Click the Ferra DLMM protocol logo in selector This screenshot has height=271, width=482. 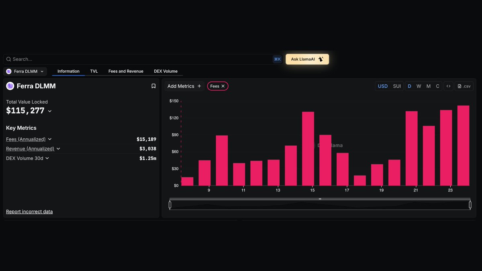pos(9,71)
